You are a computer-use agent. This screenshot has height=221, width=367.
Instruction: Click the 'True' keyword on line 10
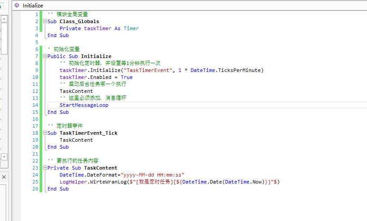coord(127,77)
